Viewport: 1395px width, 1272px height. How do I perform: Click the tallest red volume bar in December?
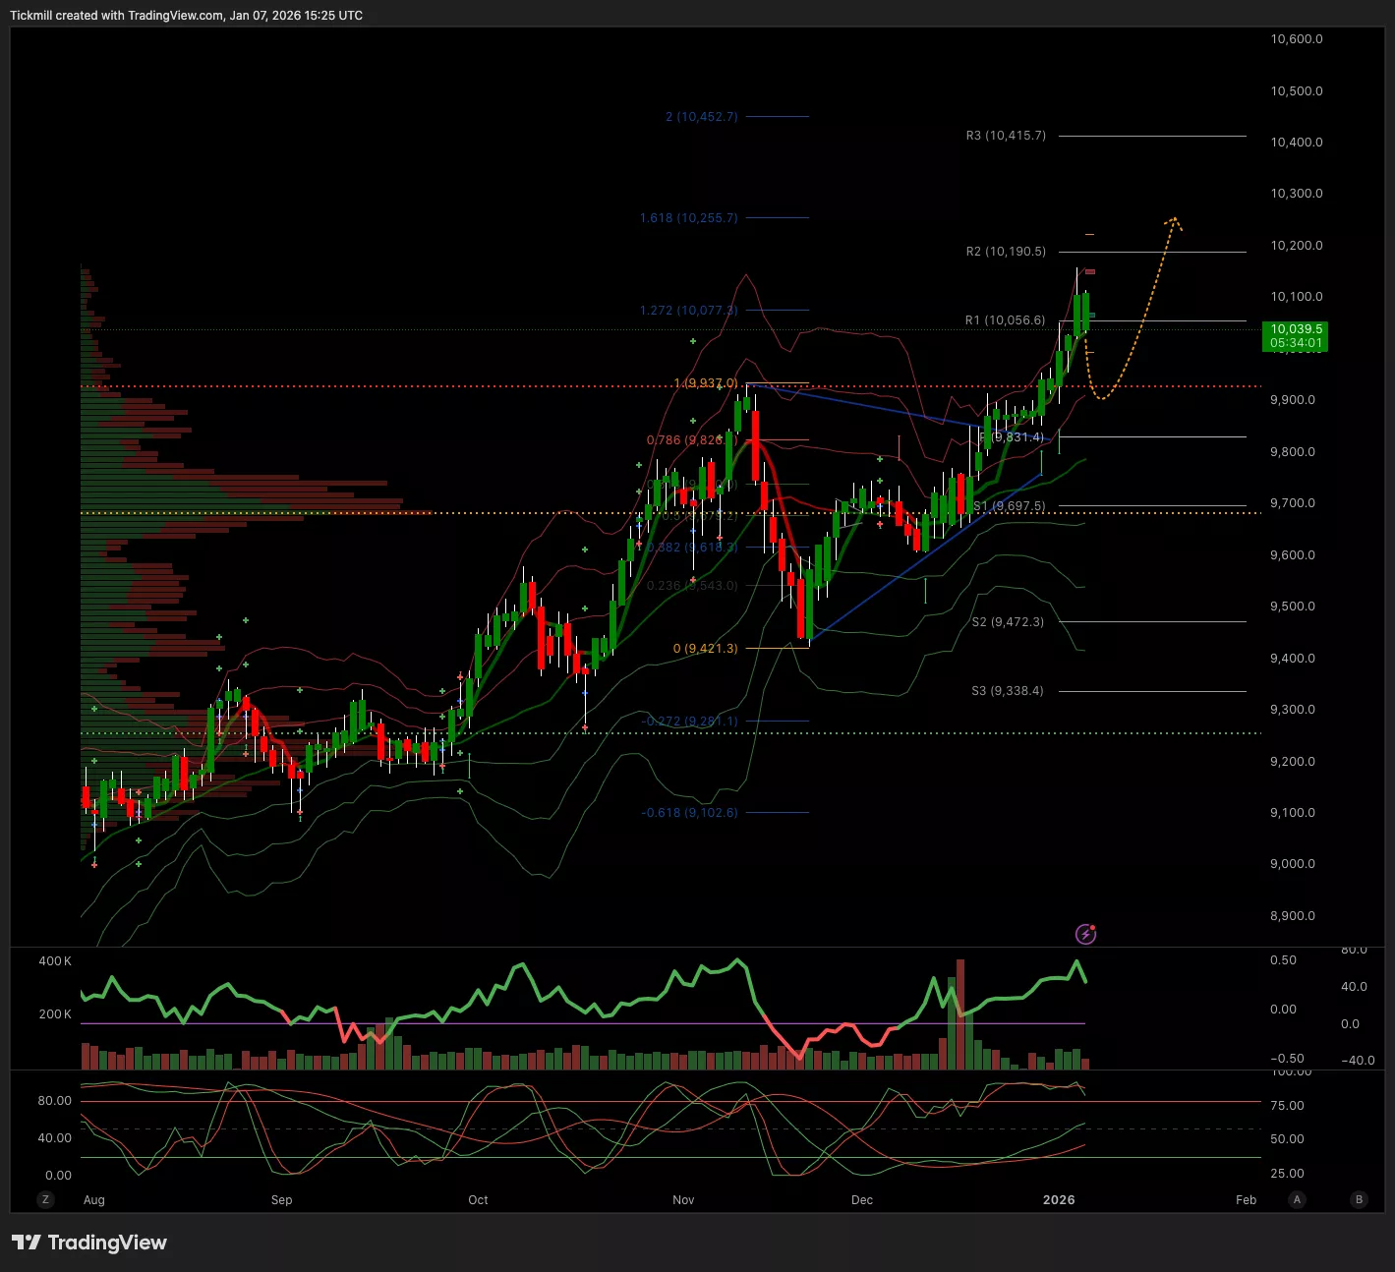click(960, 1014)
